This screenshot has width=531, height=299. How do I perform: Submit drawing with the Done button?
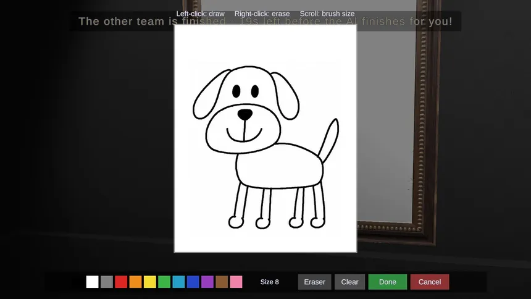point(387,282)
